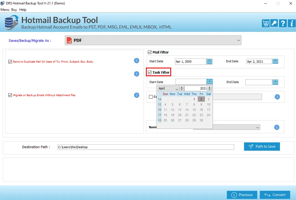
Task: Click the Destination Path text field
Action: [x=146, y=147]
